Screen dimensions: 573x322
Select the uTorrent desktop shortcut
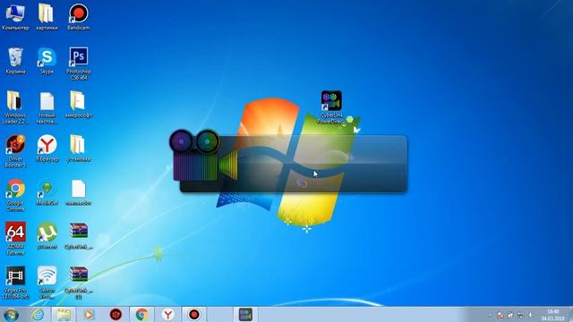click(x=47, y=235)
